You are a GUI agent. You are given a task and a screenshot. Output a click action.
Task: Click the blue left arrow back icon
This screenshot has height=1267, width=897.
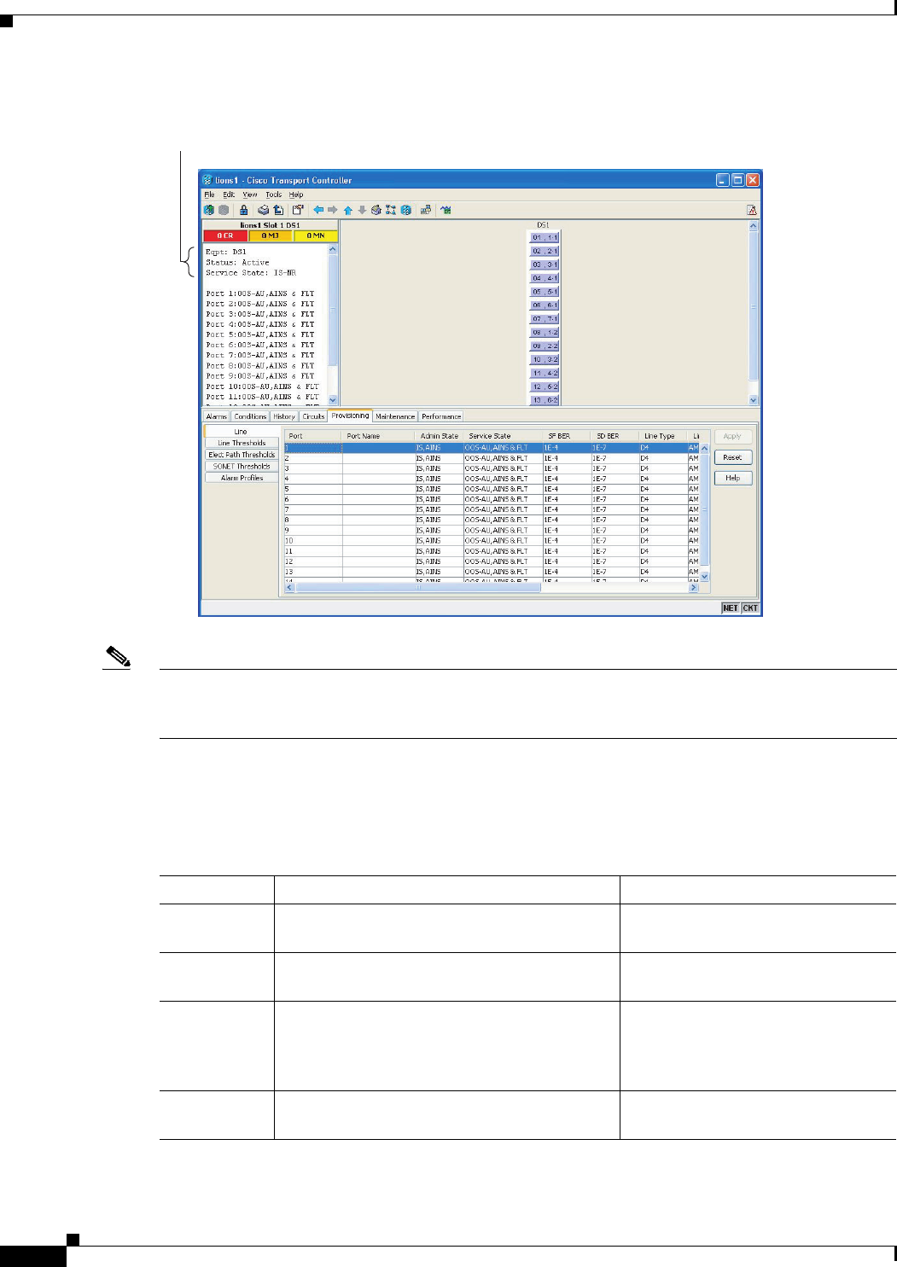coord(318,210)
